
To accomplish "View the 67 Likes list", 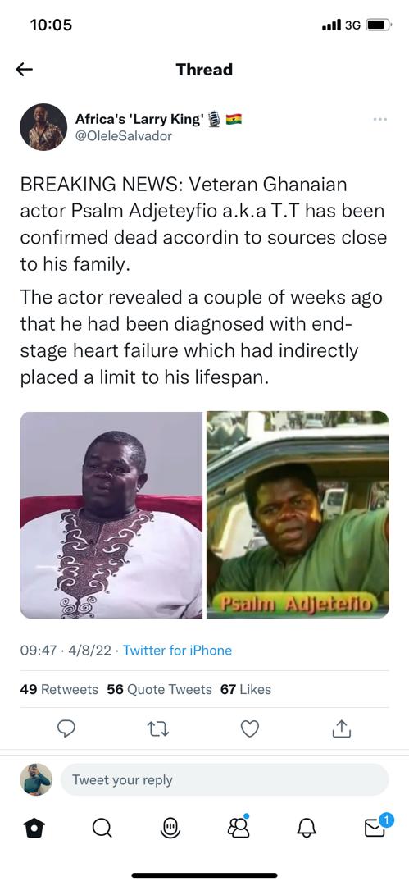I will click(246, 689).
